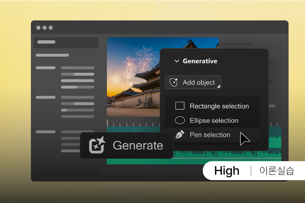Click the Add object button text
This screenshot has width=305, height=203.
(199, 82)
